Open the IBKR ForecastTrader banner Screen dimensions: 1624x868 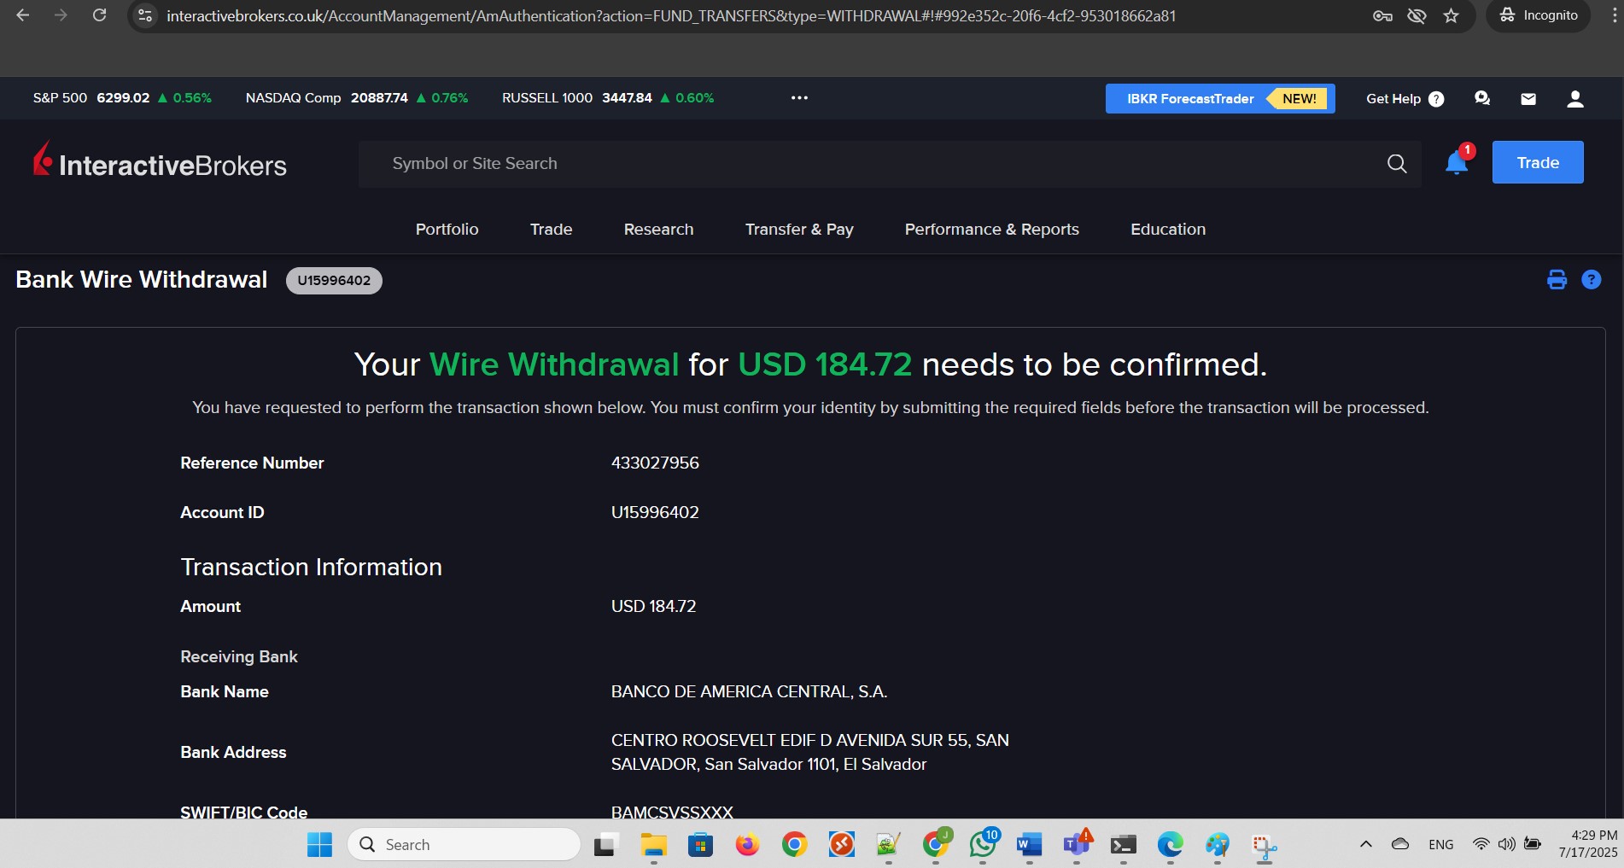pos(1220,99)
